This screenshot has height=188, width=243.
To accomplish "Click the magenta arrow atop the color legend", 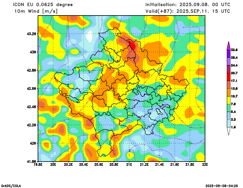I will pyautogui.click(x=228, y=45).
